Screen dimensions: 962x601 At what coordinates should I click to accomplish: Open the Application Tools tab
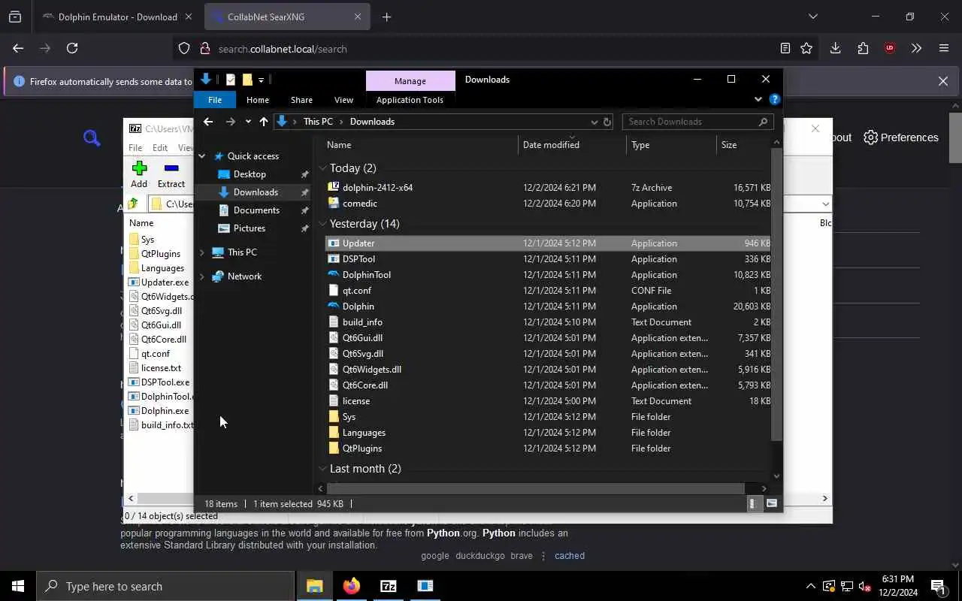(410, 99)
